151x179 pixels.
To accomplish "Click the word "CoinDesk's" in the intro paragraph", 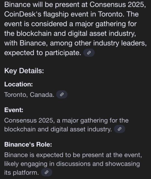I will tap(23, 14).
